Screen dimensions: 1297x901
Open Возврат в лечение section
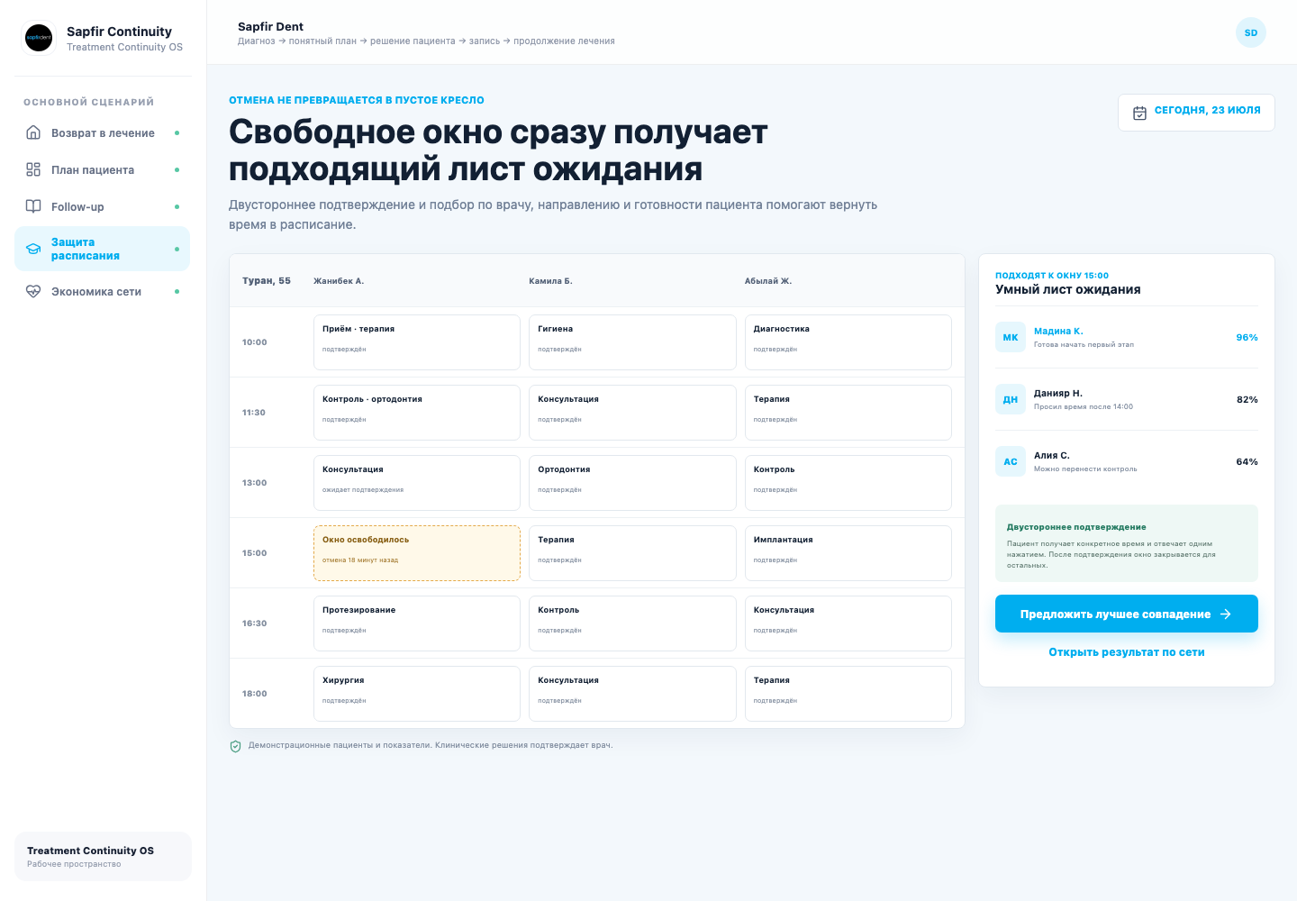[x=103, y=132]
